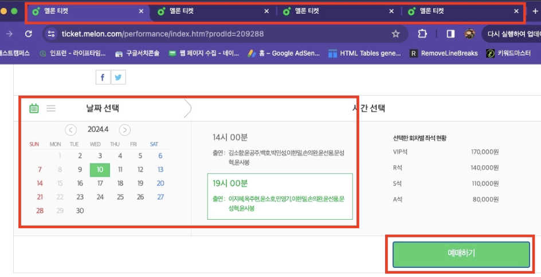Image resolution: width=541 pixels, height=277 pixels.
Task: Close the second 멜론 티켓 tab
Action: click(x=266, y=11)
